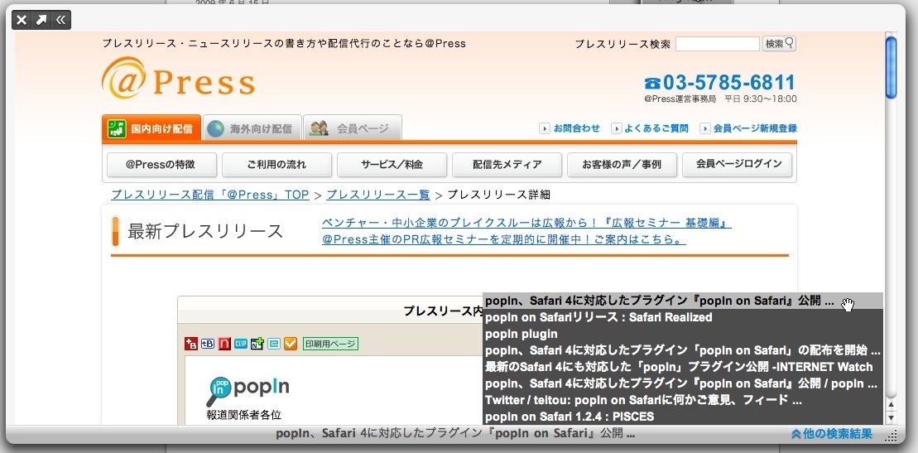918x453 pixels.
Task: Click the blue CLIP bookmark icon
Action: (241, 344)
